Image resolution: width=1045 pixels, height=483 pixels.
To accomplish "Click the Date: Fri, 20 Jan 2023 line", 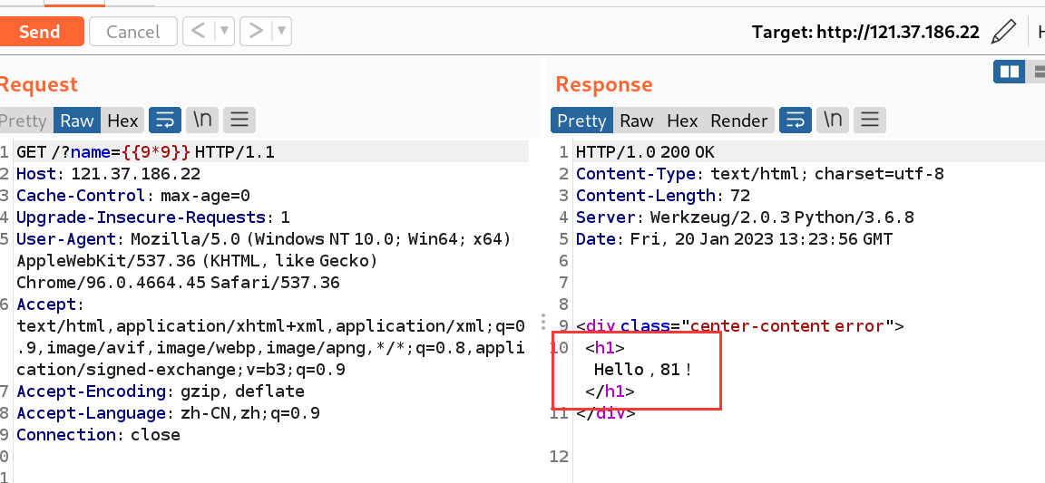I will click(x=734, y=239).
